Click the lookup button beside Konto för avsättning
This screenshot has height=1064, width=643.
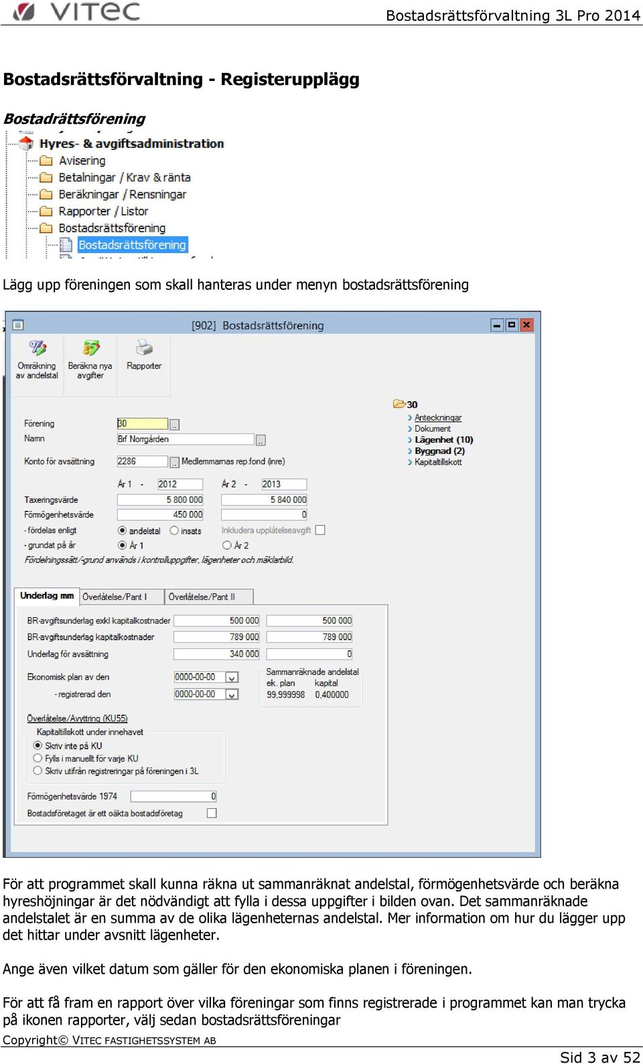[175, 462]
